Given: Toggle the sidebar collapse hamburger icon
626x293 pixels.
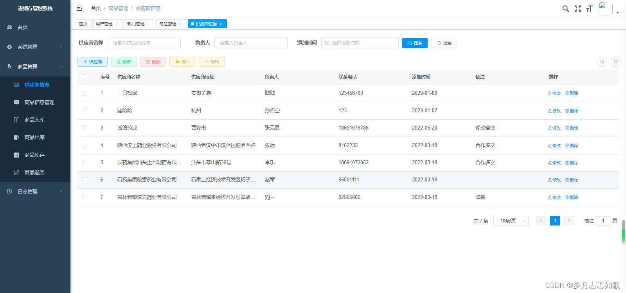Looking at the screenshot, I should pos(79,8).
